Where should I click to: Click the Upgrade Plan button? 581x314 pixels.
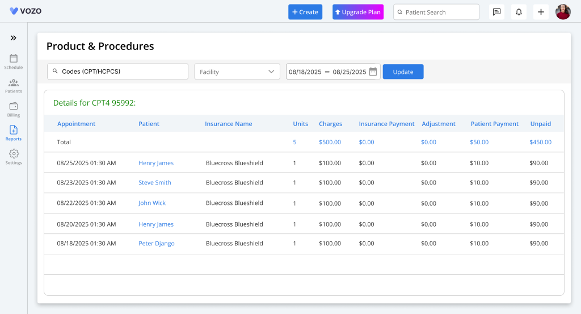(358, 12)
